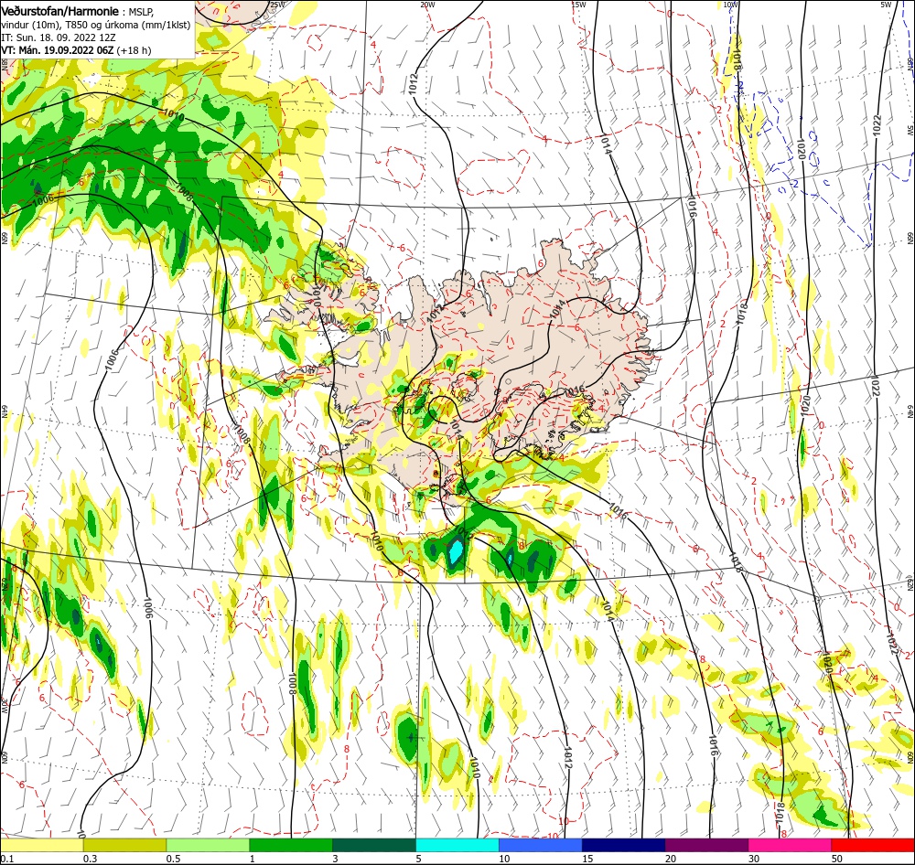Click the 'vindur (10m), T850 og úrkoma' description
Viewport: 915px width, 865px height.
(x=70, y=25)
